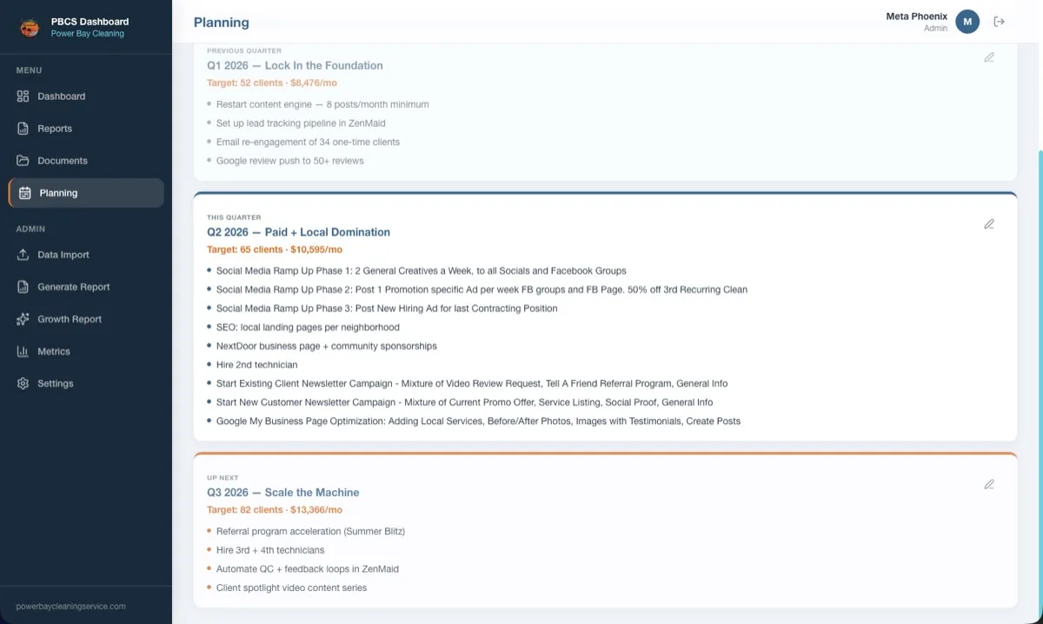Click the 'Hire 2nd technician' item
Image resolution: width=1043 pixels, height=624 pixels.
point(256,365)
